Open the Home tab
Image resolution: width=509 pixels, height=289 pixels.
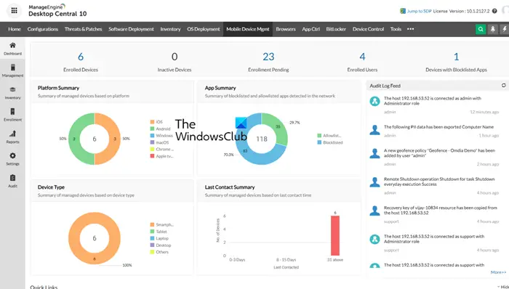click(x=15, y=29)
